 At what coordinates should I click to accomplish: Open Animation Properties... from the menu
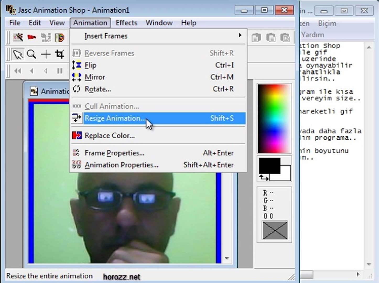pyautogui.click(x=158, y=165)
